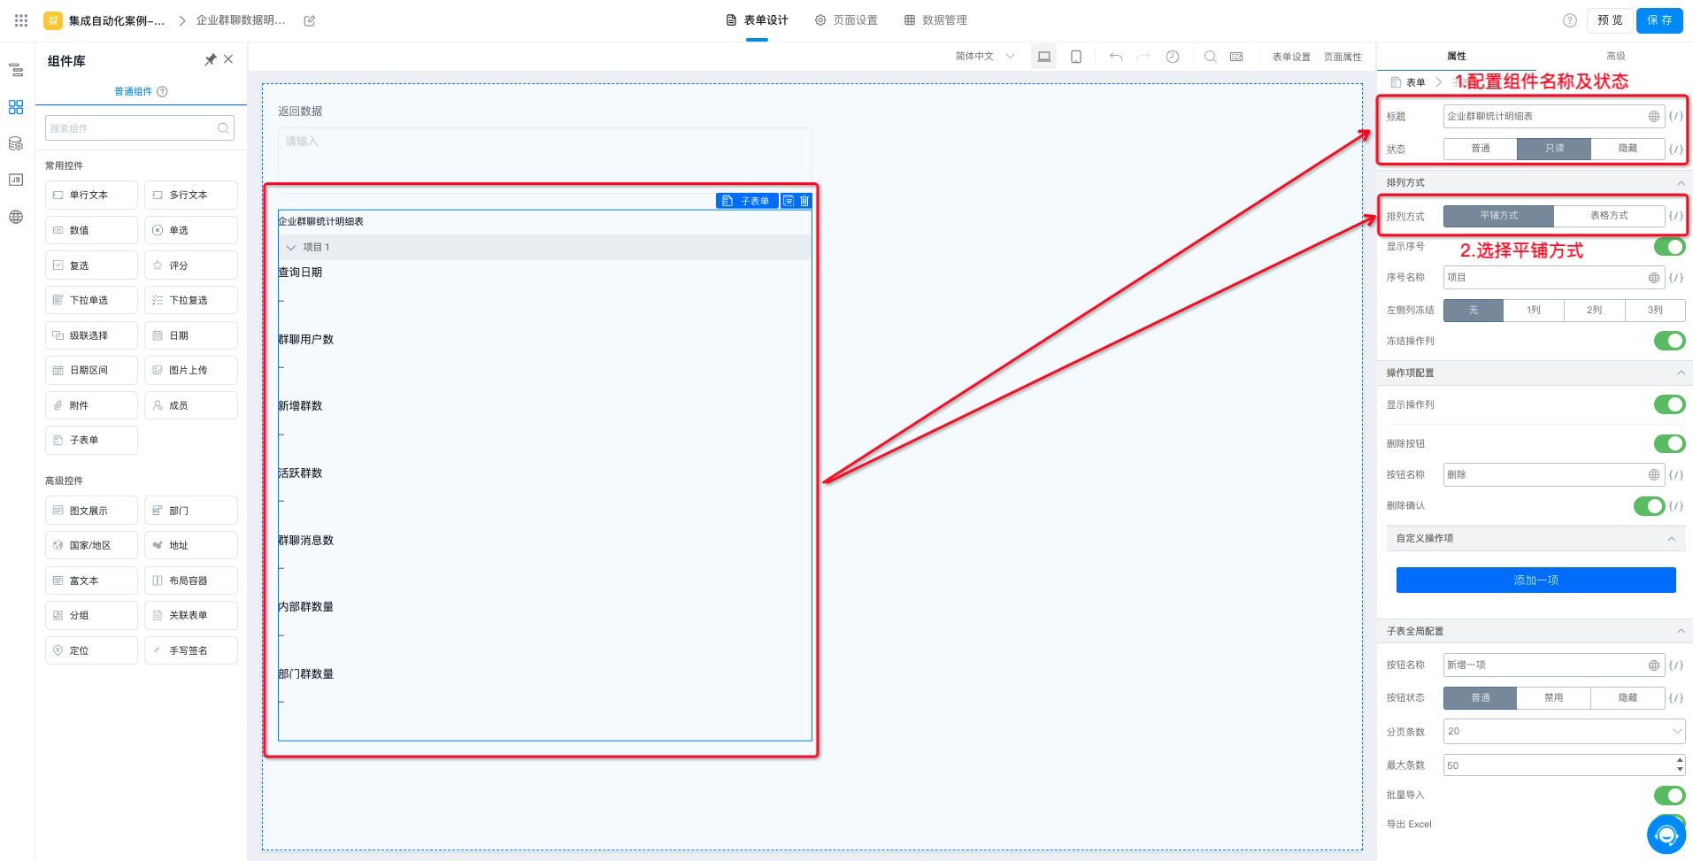Click the globe icon in 序号名称 field
Screen dimensions: 1693x861
[1653, 278]
